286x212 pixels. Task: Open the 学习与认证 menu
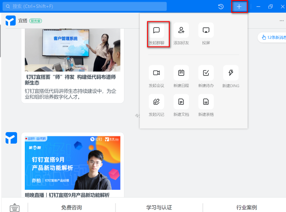pos(159,207)
